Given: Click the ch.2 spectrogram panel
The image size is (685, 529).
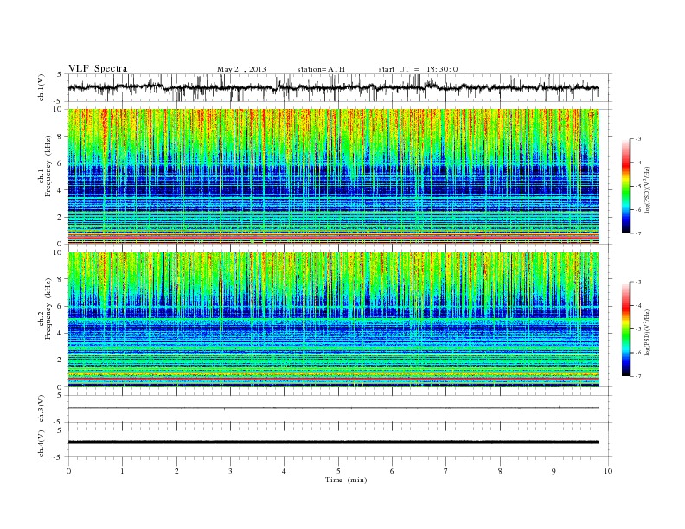Looking at the screenshot, I should point(333,320).
